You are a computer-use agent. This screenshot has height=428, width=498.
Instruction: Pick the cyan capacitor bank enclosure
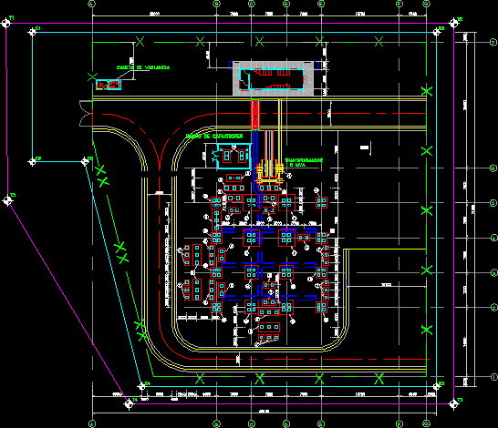(x=234, y=156)
